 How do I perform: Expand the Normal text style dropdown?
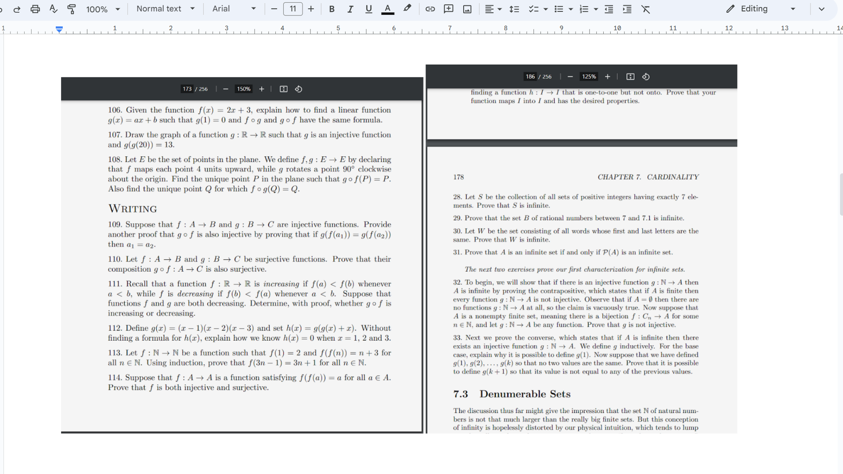coord(166,9)
